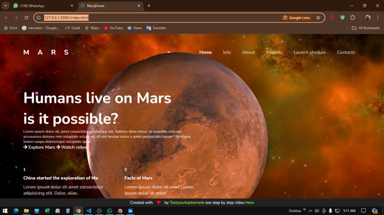Image resolution: width=384 pixels, height=215 pixels.
Task: Open the Extensions puzzle-piece menu
Action: 353,18
